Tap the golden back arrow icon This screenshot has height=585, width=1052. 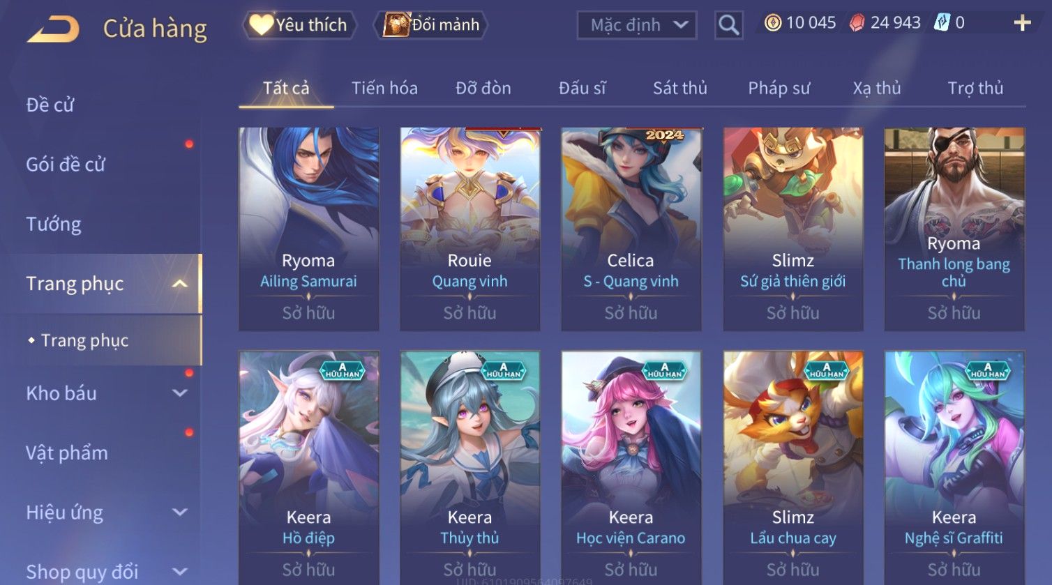53,29
